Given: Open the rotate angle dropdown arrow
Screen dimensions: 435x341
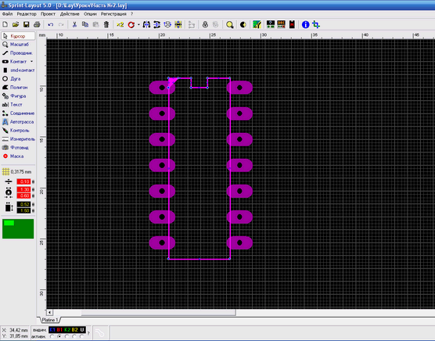Looking at the screenshot, I should pos(138,25).
